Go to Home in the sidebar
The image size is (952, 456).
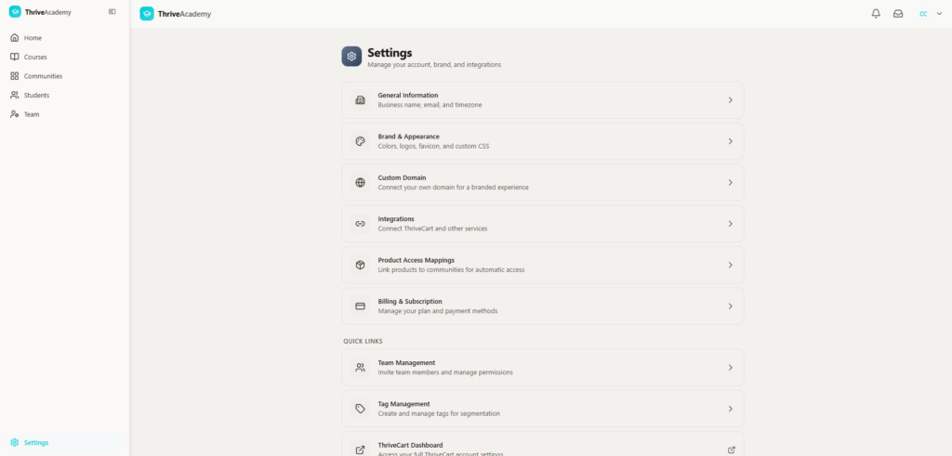[33, 38]
